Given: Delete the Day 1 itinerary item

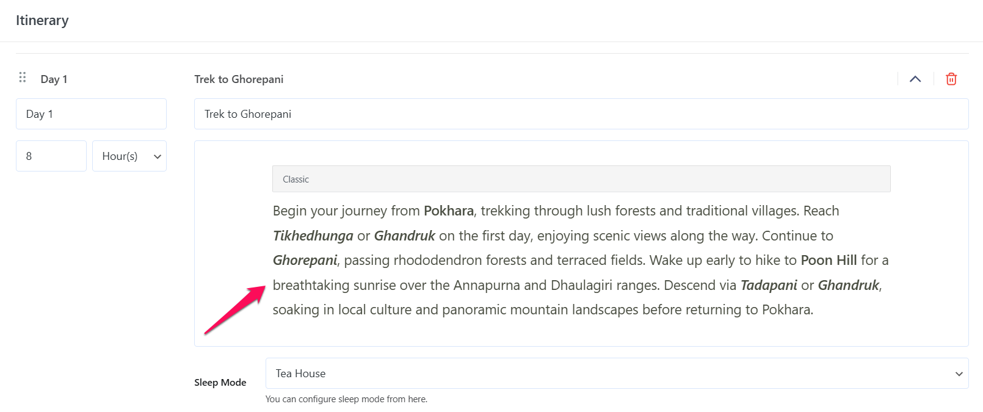Looking at the screenshot, I should [x=951, y=79].
